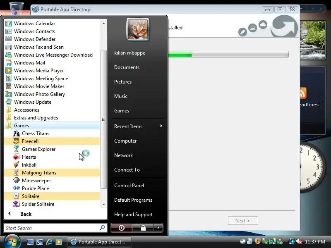Open Windows Media Player entry

pos(52,70)
